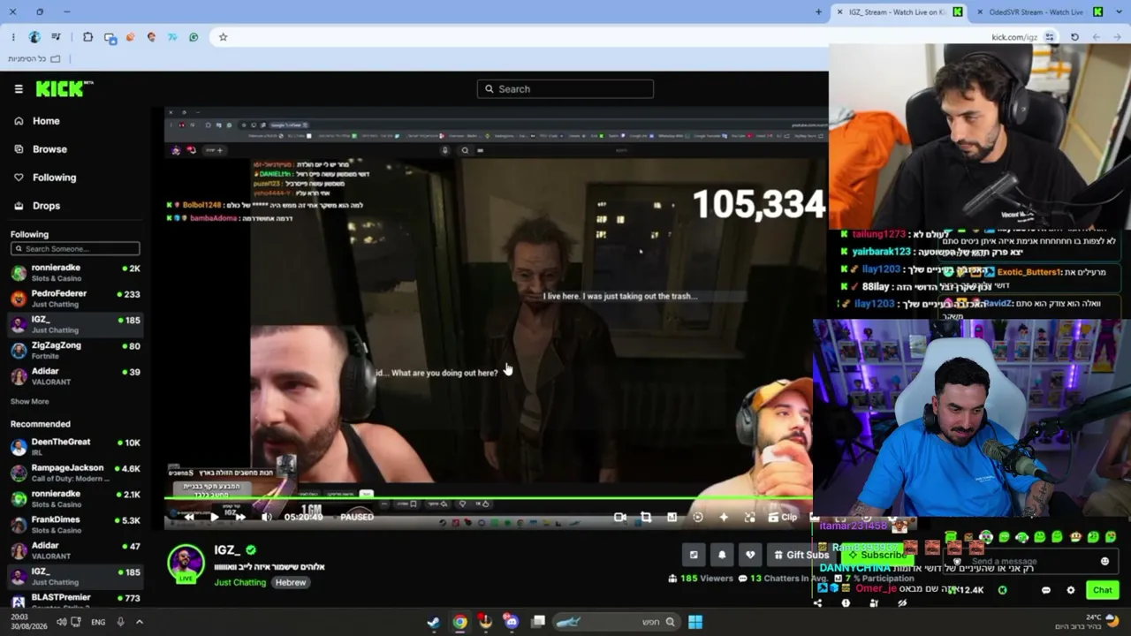The image size is (1131, 636).
Task: Select the Hebrew language tag
Action: tap(291, 582)
